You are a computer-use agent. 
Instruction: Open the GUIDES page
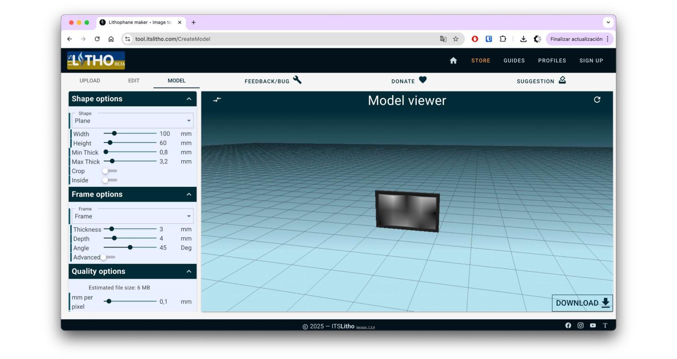(x=514, y=60)
